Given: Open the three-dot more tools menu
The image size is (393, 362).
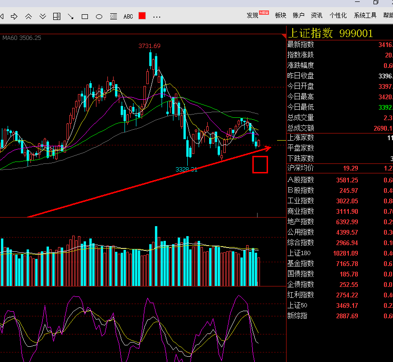Looking at the screenshot, I should pos(157,17).
